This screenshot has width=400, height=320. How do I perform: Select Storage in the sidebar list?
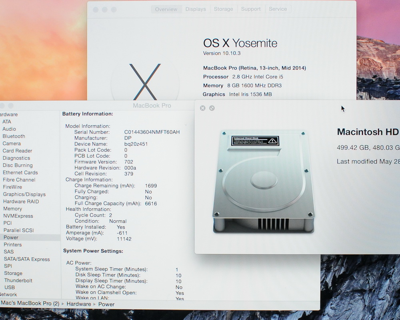(13, 273)
